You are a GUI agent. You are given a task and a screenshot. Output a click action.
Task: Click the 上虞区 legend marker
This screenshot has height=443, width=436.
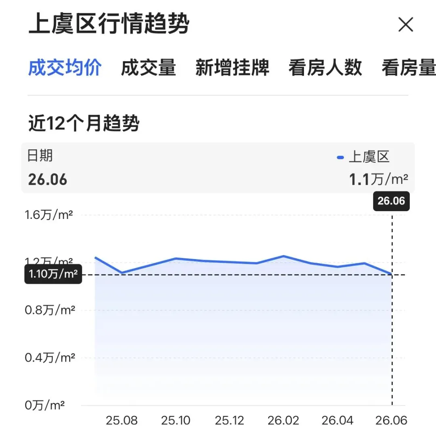340,157
